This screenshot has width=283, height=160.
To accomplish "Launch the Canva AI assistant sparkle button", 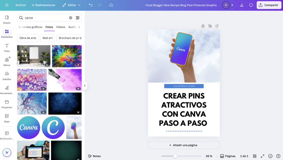I will click(7, 153).
